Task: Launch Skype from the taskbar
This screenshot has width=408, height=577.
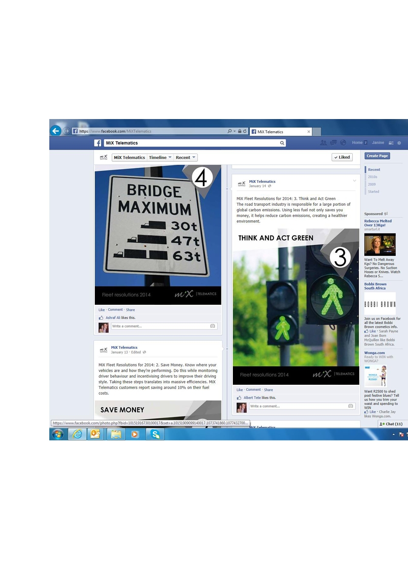Action: tap(156, 434)
